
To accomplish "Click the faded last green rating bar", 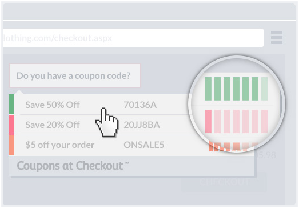I will pyautogui.click(x=264, y=89).
